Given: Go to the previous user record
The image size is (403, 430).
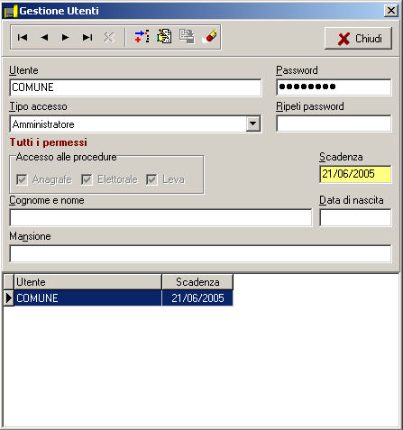Looking at the screenshot, I should 44,38.
